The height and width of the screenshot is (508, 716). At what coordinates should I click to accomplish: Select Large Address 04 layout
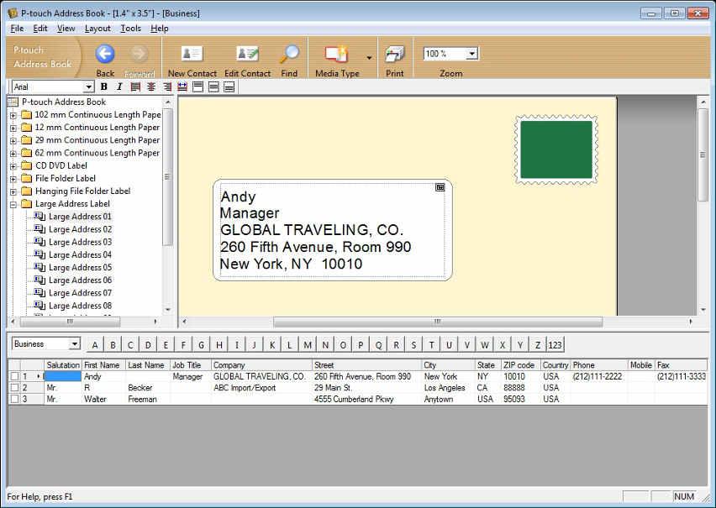pyautogui.click(x=80, y=254)
